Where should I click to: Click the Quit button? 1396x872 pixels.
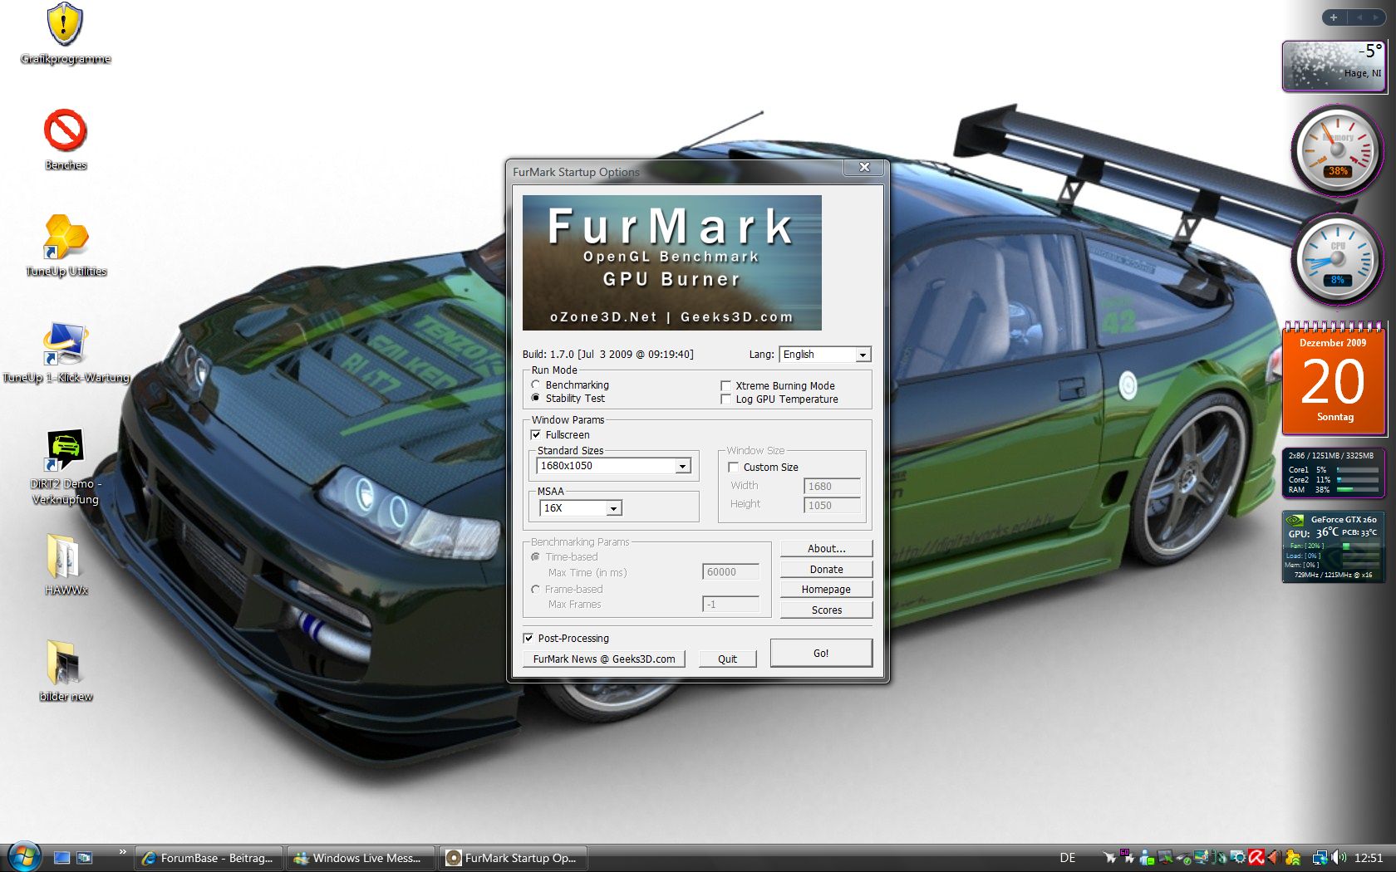[x=728, y=659]
